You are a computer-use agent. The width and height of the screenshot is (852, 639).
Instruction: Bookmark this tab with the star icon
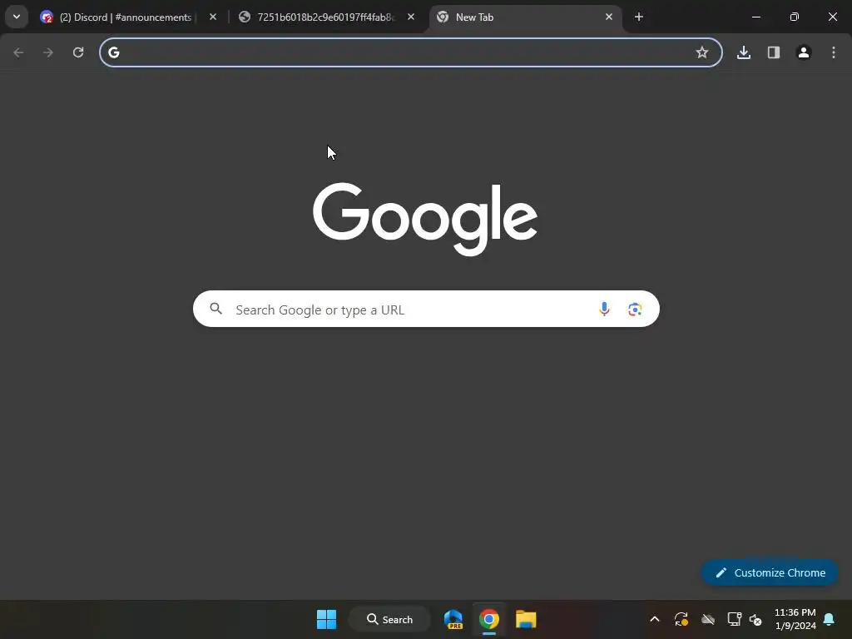(702, 52)
